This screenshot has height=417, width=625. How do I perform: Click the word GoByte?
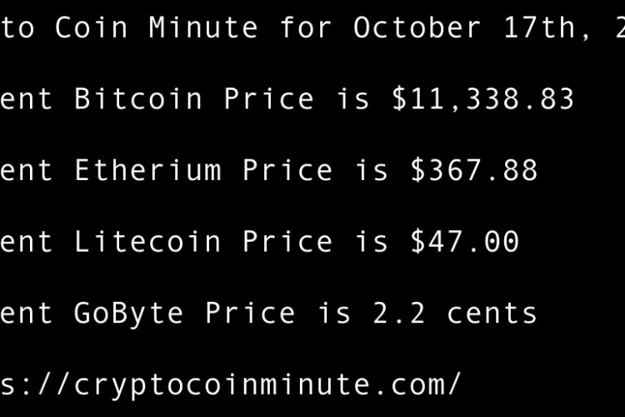[x=129, y=314]
